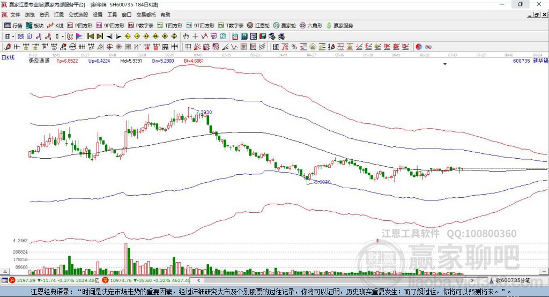This screenshot has height=297, width=549.
Task: Click the colored flag triangle icon
Action: pyautogui.click(x=79, y=36)
